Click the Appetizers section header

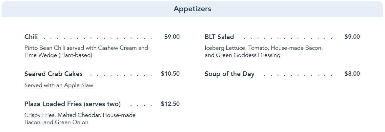point(192,9)
